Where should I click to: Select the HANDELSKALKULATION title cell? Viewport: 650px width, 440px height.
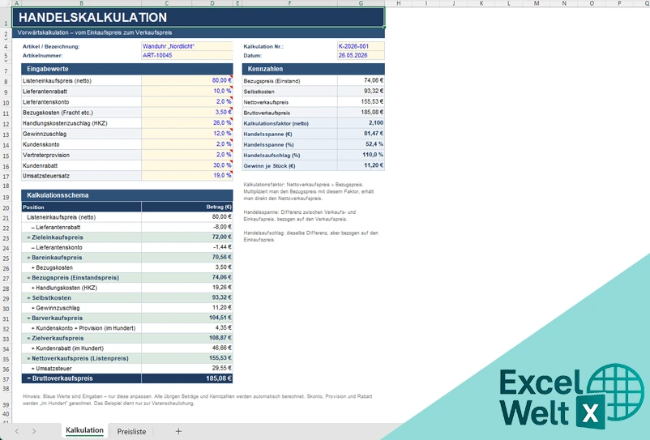point(198,17)
